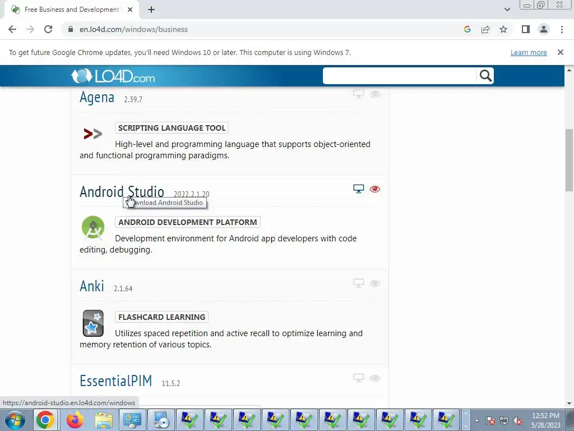This screenshot has width=574, height=431.
Task: Select the Free Business and Development tab
Action: [71, 10]
